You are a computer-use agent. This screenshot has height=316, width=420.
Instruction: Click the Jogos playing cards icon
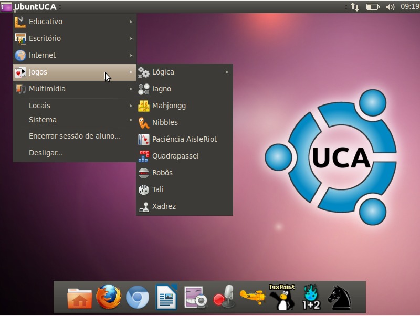point(20,72)
